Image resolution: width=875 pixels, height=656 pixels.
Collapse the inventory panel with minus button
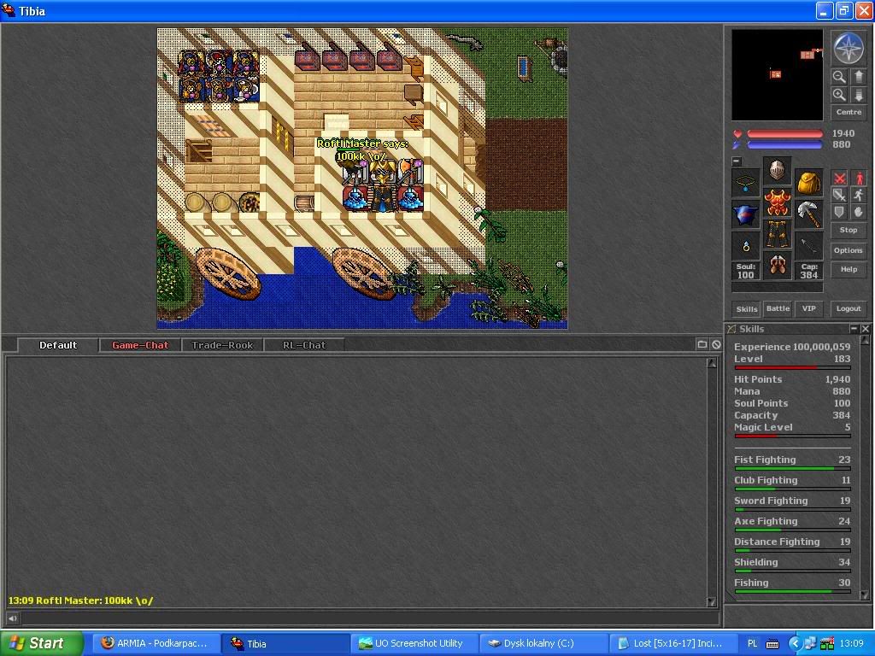pyautogui.click(x=737, y=161)
